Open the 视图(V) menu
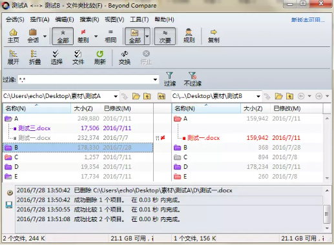This screenshot has width=334, height=245. click(x=114, y=19)
